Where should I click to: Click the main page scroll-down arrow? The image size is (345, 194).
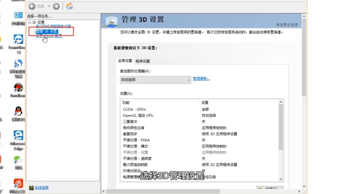pos(304,186)
